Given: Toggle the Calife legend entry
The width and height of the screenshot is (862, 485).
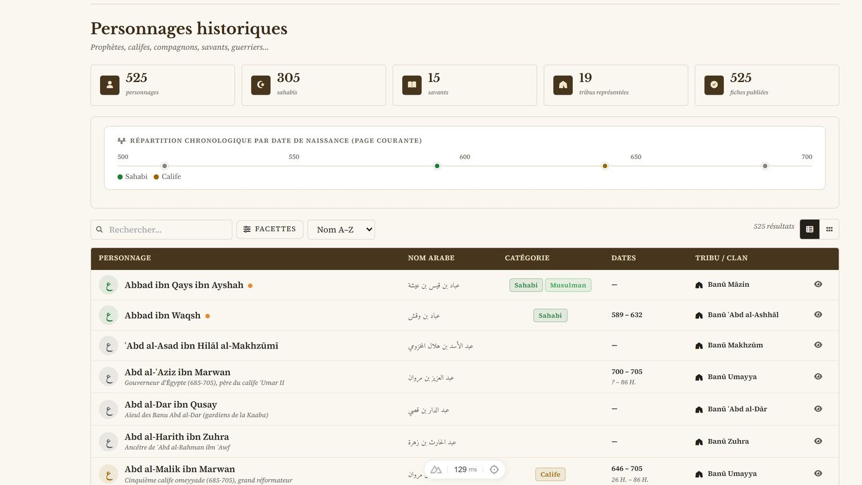Looking at the screenshot, I should pyautogui.click(x=167, y=177).
